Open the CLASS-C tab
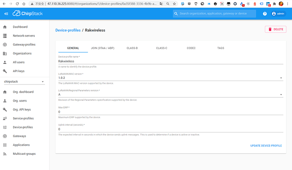Viewport: 292px width, 170px height. click(162, 48)
